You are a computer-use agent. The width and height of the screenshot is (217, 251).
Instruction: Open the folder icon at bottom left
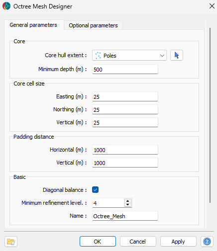tap(11, 242)
